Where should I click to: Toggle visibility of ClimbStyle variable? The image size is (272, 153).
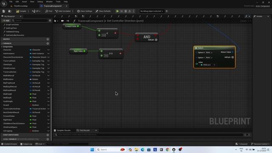point(48,65)
